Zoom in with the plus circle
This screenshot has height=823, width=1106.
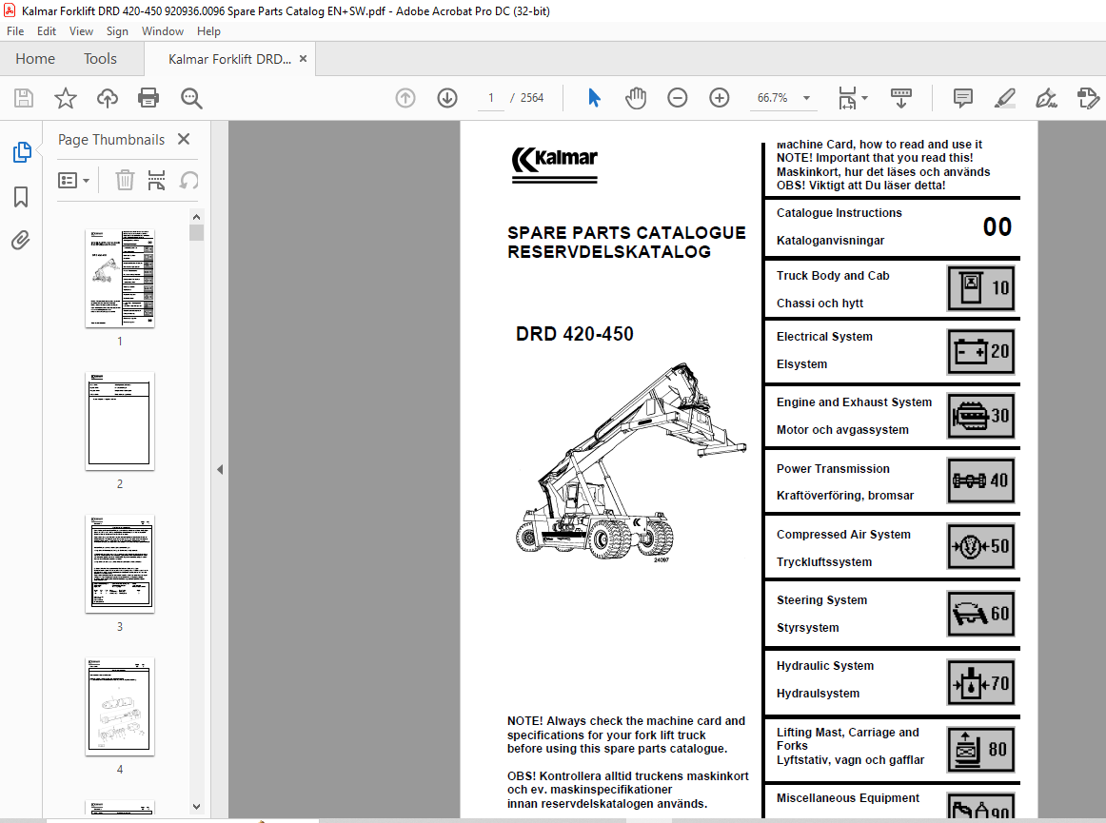(x=720, y=98)
